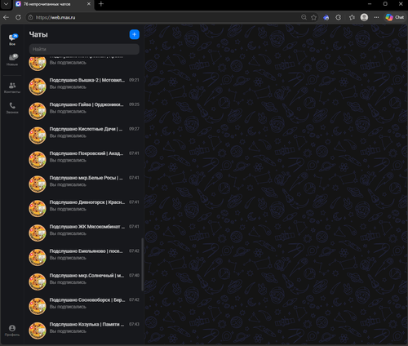Open the browser Extensions puzzle icon
This screenshot has height=346, width=408.
pyautogui.click(x=339, y=17)
